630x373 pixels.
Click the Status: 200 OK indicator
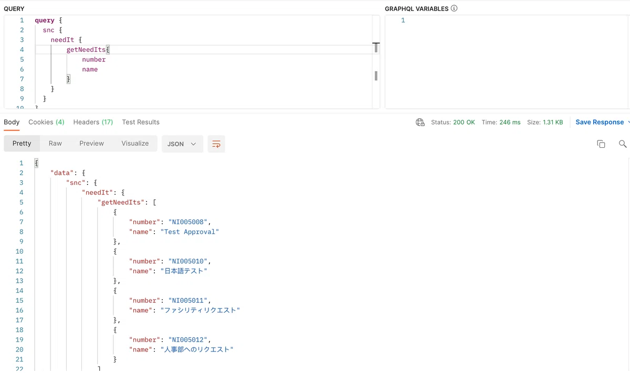[x=453, y=122]
